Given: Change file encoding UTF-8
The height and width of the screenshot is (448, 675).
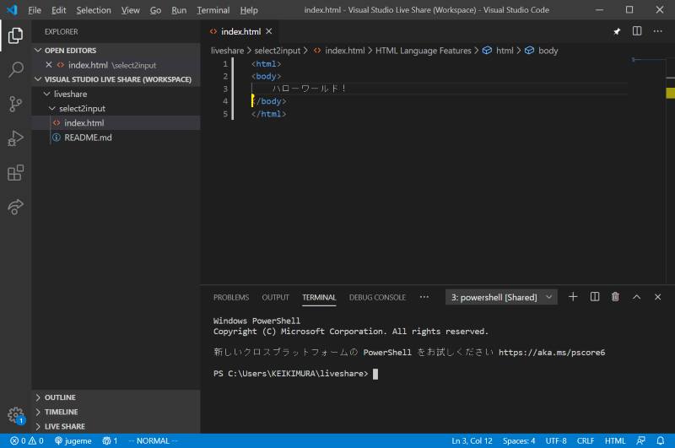Looking at the screenshot, I should [556, 440].
